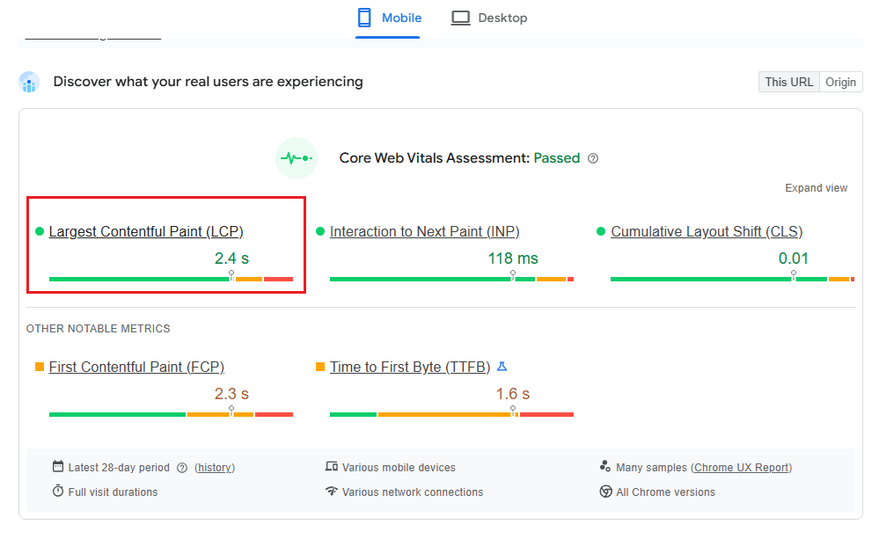Click the blue real-users experience icon
Screen dimensions: 886x539
pos(27,81)
